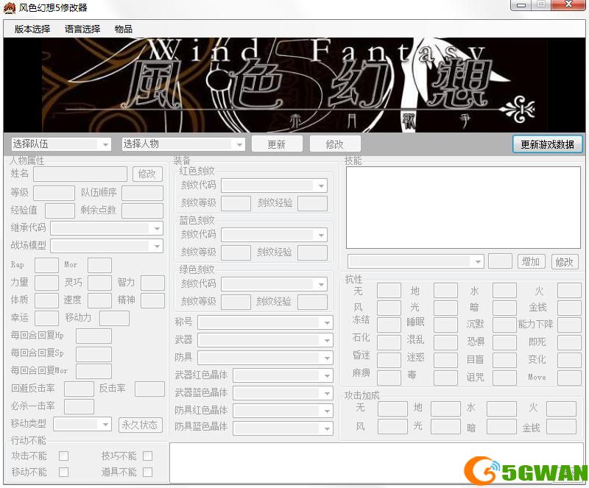Toggle the 道具不能 checkbox

148,472
